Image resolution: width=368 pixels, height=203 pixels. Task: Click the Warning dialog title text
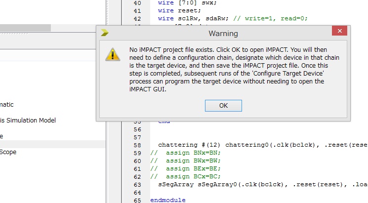(x=223, y=34)
